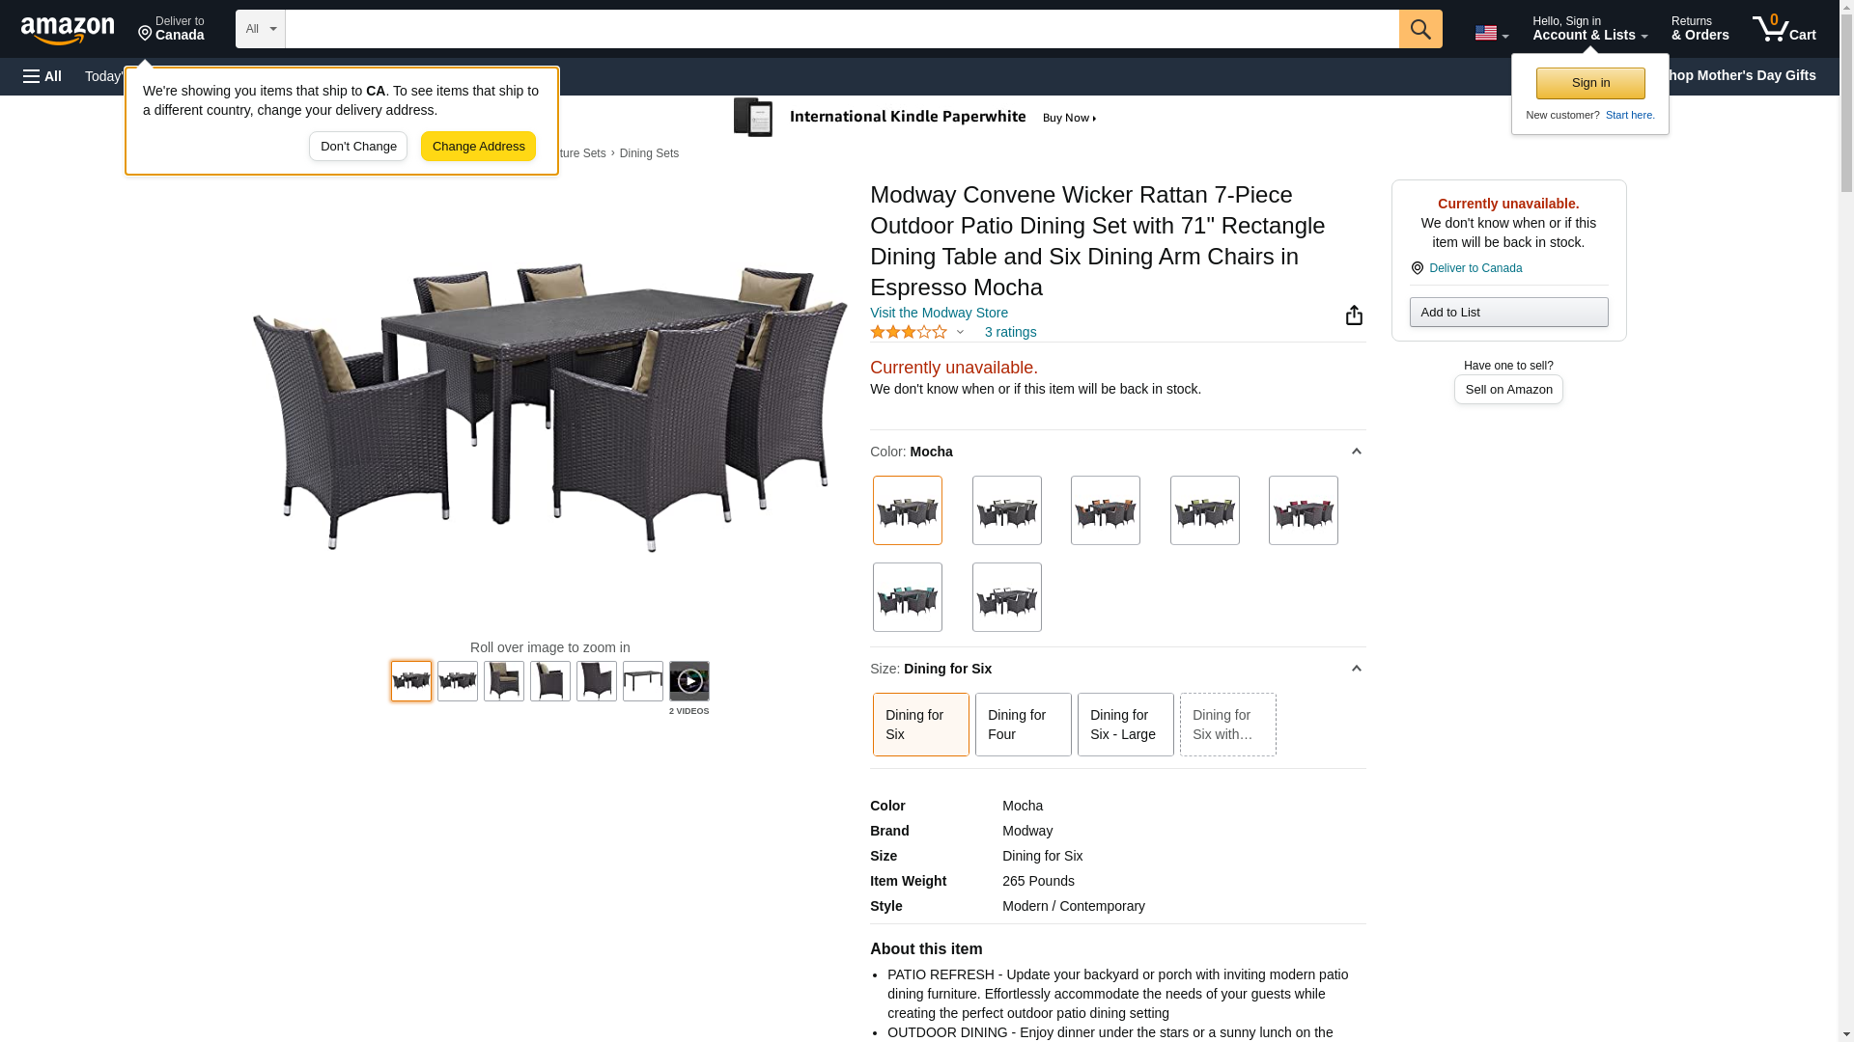
Task: Choose the orange cushion color swatch
Action: [x=1105, y=510]
